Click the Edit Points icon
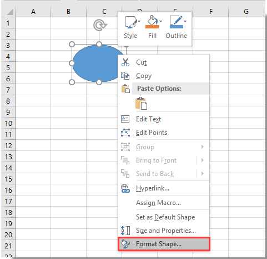 [x=125, y=133]
